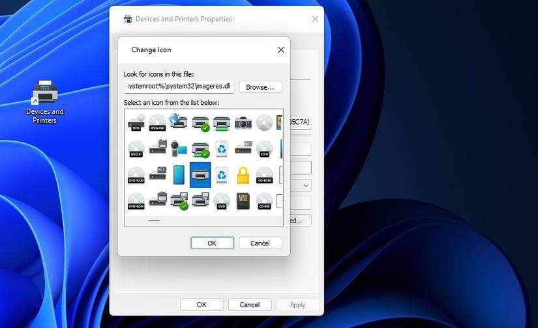Click the icon list horizontal scrollbar thumb
The image size is (538, 328).
tap(155, 221)
